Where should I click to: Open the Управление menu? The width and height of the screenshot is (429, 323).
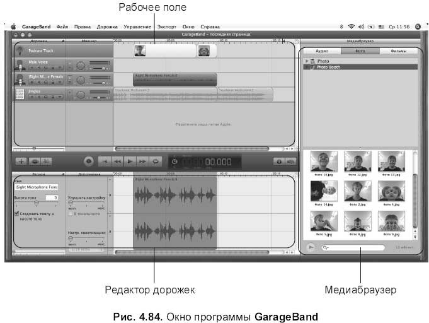pos(137,26)
